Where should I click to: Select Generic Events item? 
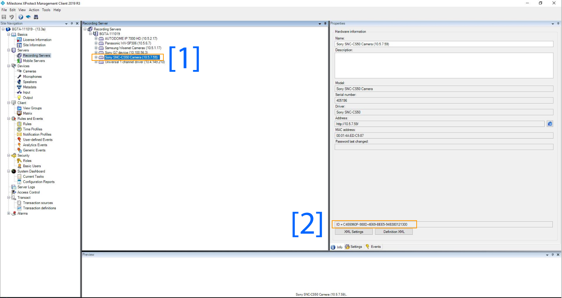[34, 150]
